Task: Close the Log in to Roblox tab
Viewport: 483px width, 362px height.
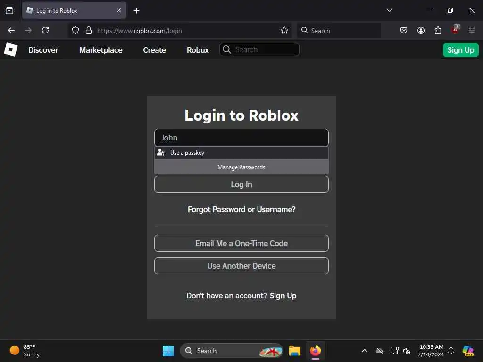Action: pos(119,10)
